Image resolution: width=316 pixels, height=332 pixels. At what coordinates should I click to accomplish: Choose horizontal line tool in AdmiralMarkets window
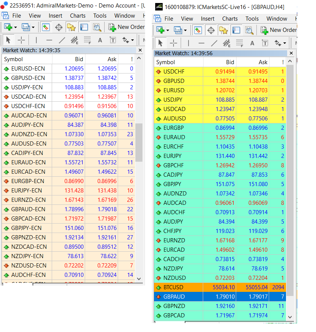pyautogui.click(x=49, y=40)
